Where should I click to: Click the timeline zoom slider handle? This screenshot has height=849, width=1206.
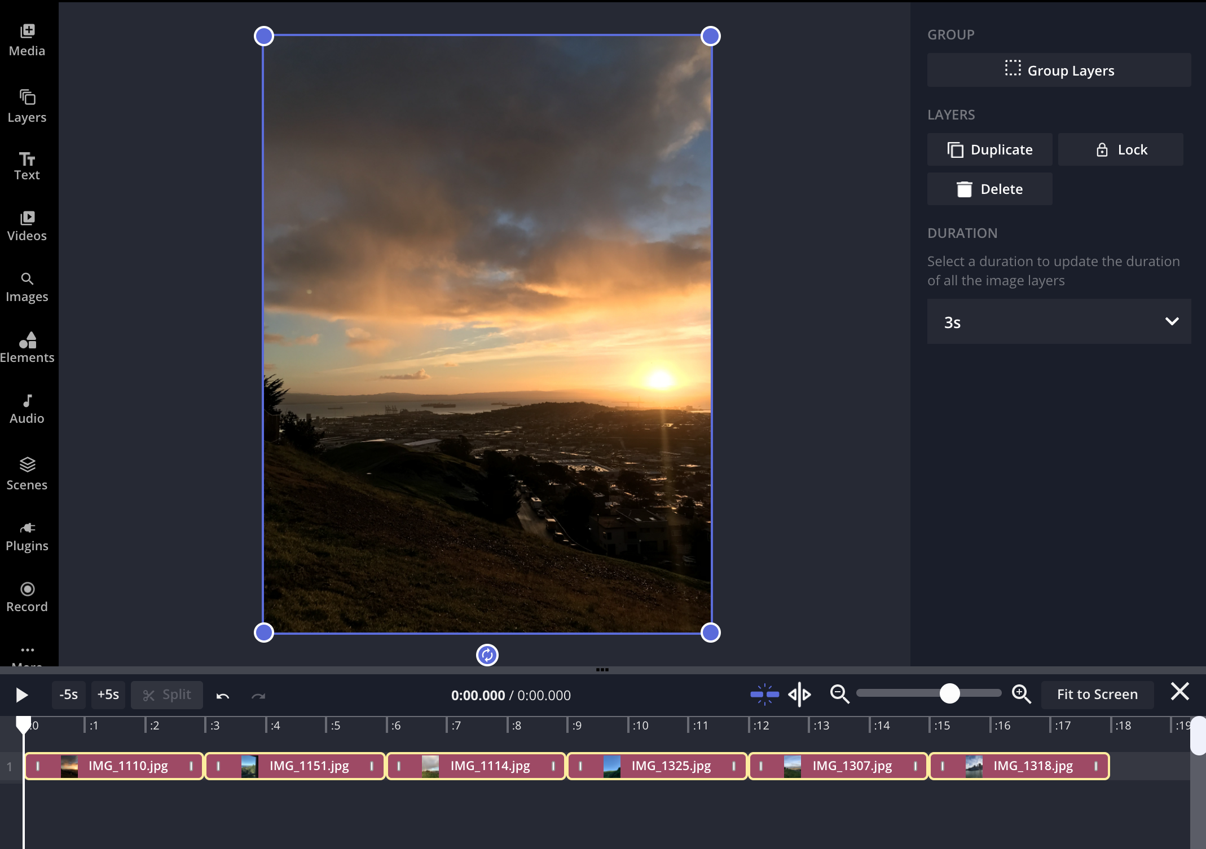(x=949, y=693)
